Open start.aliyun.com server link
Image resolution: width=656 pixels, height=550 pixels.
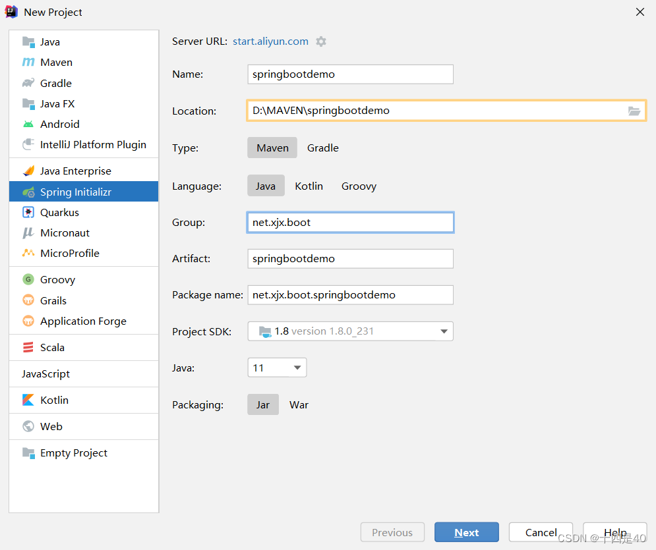pyautogui.click(x=270, y=41)
